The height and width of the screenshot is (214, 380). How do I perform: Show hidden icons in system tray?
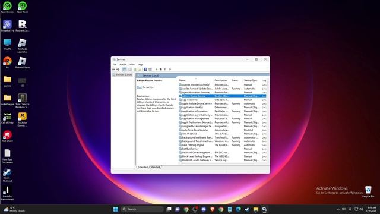pyautogui.click(x=338, y=209)
